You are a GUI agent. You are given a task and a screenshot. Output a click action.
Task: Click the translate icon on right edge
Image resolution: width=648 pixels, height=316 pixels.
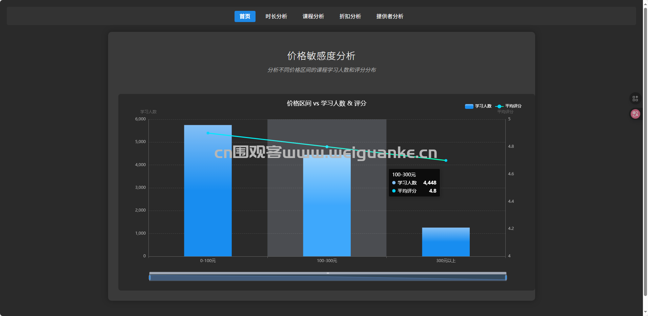click(x=635, y=114)
